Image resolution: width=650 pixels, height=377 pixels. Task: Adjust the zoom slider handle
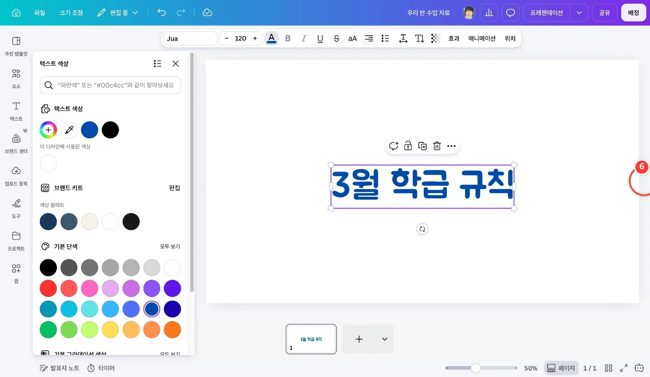click(476, 368)
